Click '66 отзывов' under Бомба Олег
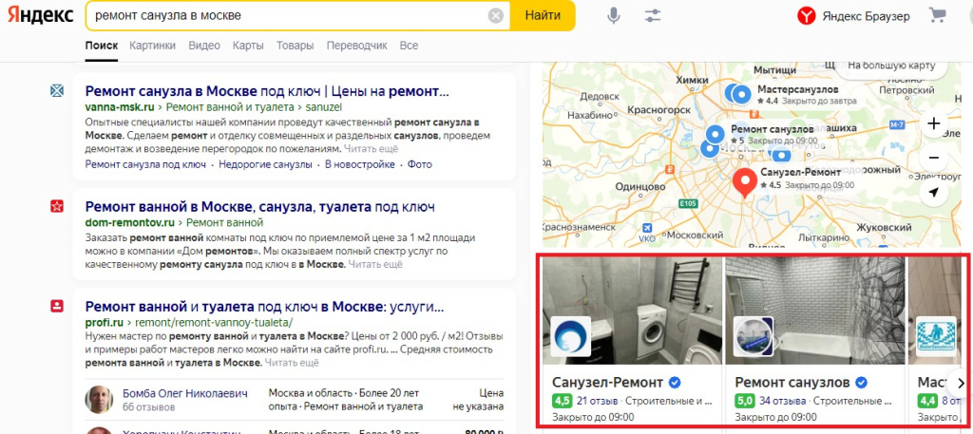The image size is (973, 434). (x=149, y=407)
